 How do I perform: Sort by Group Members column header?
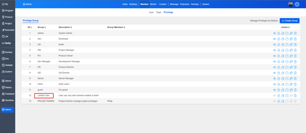tap(116, 27)
